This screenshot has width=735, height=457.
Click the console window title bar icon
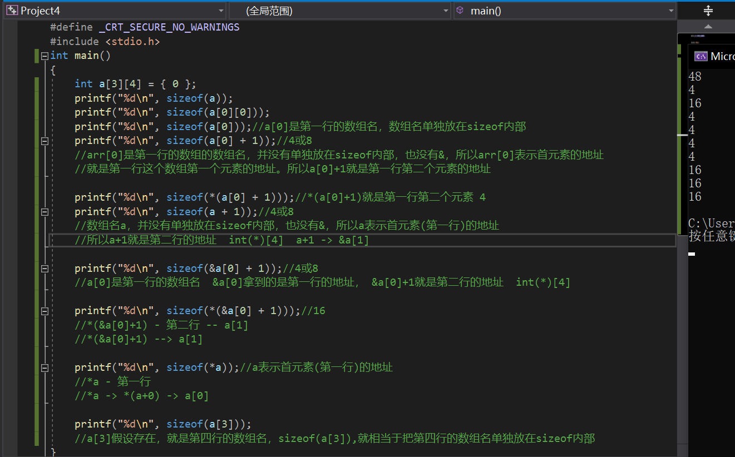click(701, 56)
